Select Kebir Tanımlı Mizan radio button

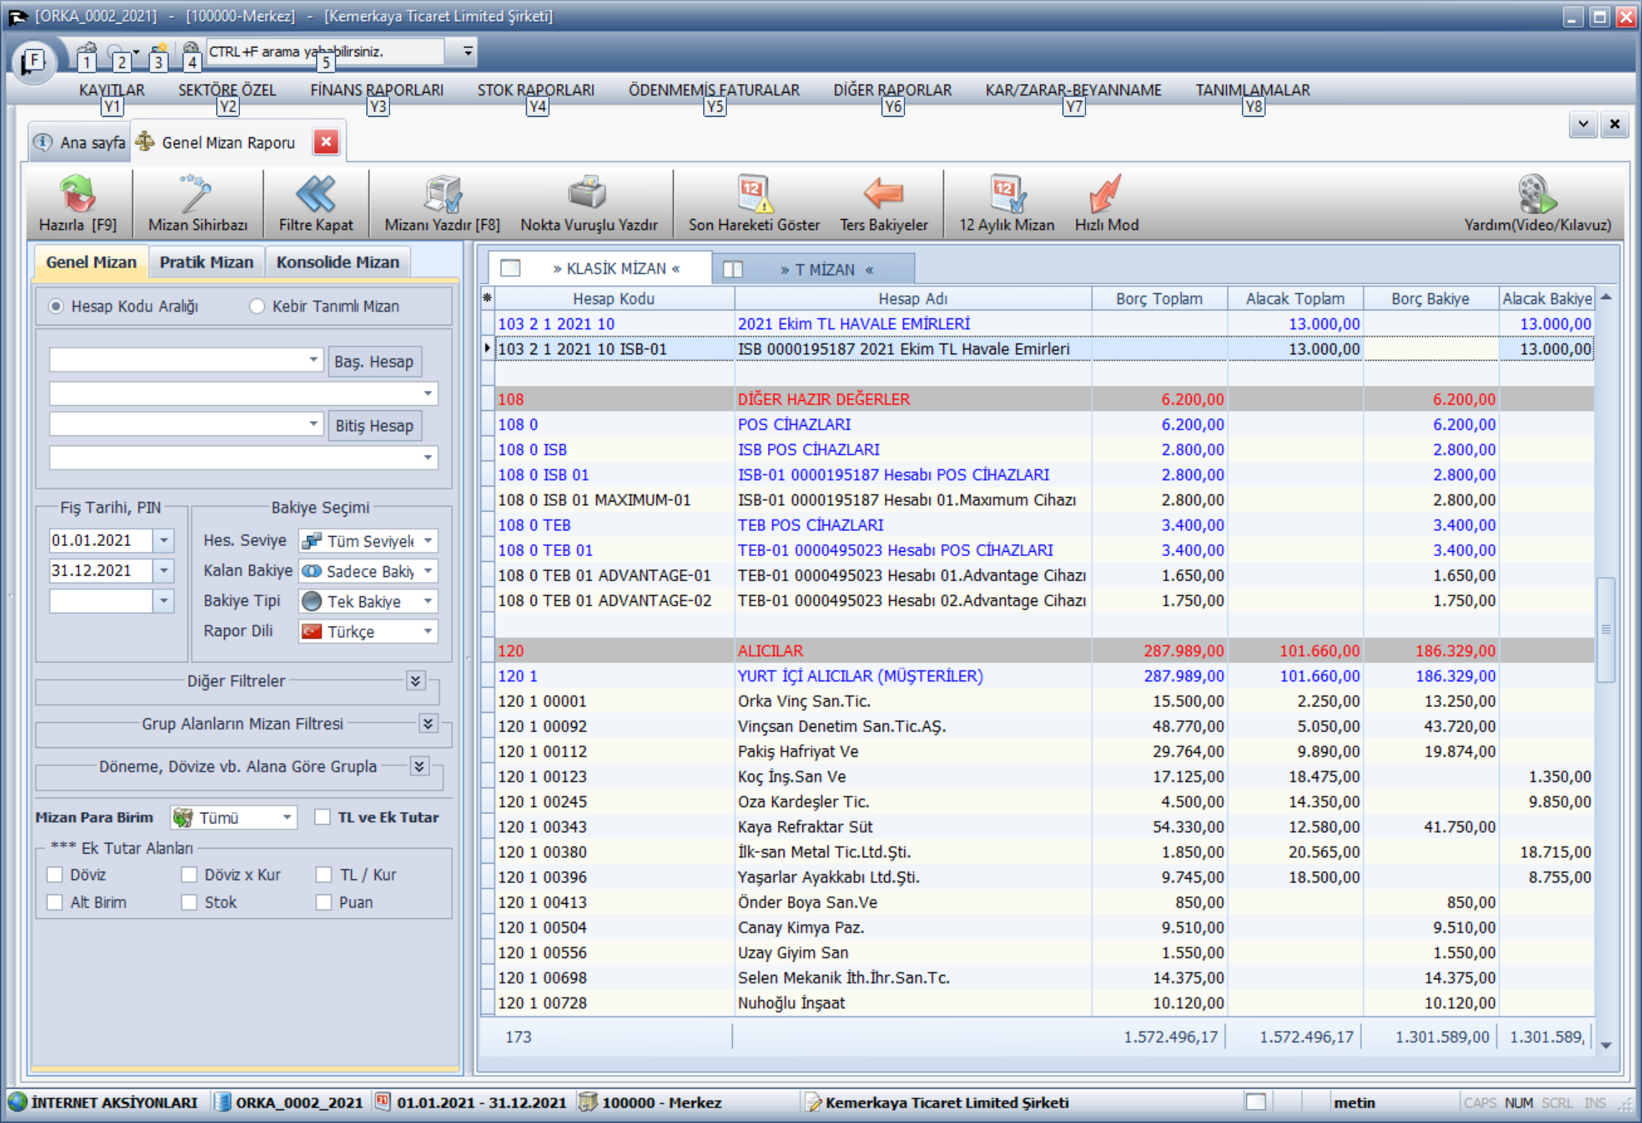click(256, 306)
